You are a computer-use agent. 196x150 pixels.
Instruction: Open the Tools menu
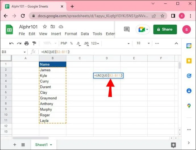[x=97, y=34]
